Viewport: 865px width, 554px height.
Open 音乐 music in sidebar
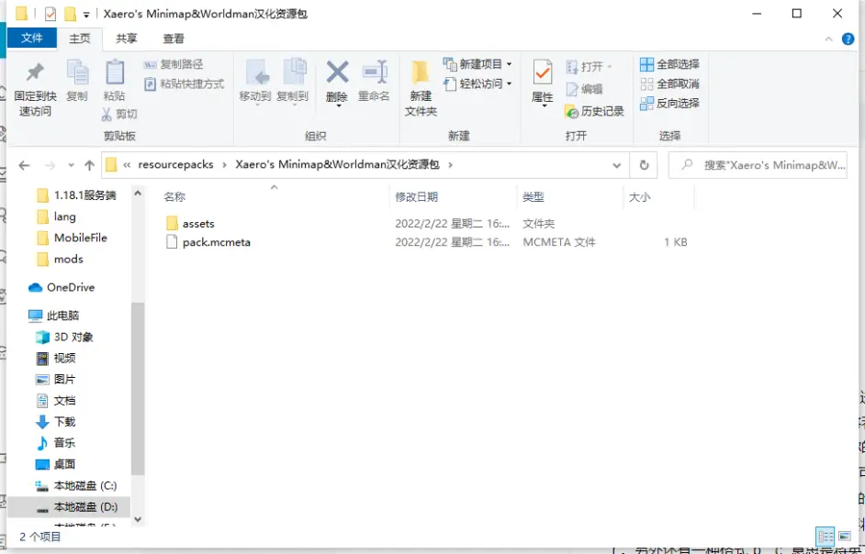point(55,443)
